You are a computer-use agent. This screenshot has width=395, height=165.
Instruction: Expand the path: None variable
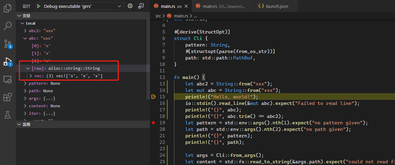(x=25, y=91)
